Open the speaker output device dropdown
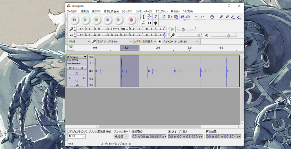291x149 pixels. coord(181,41)
